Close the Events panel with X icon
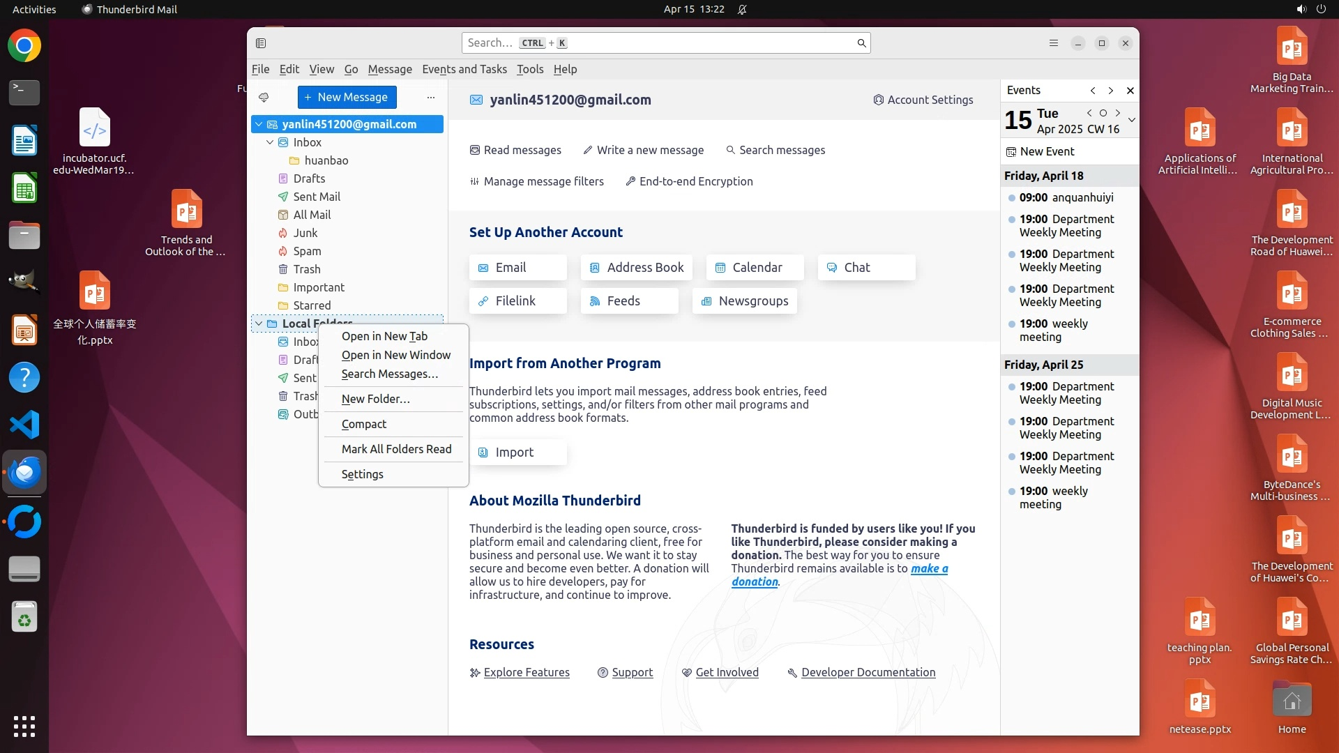This screenshot has height=753, width=1339. pos(1130,91)
